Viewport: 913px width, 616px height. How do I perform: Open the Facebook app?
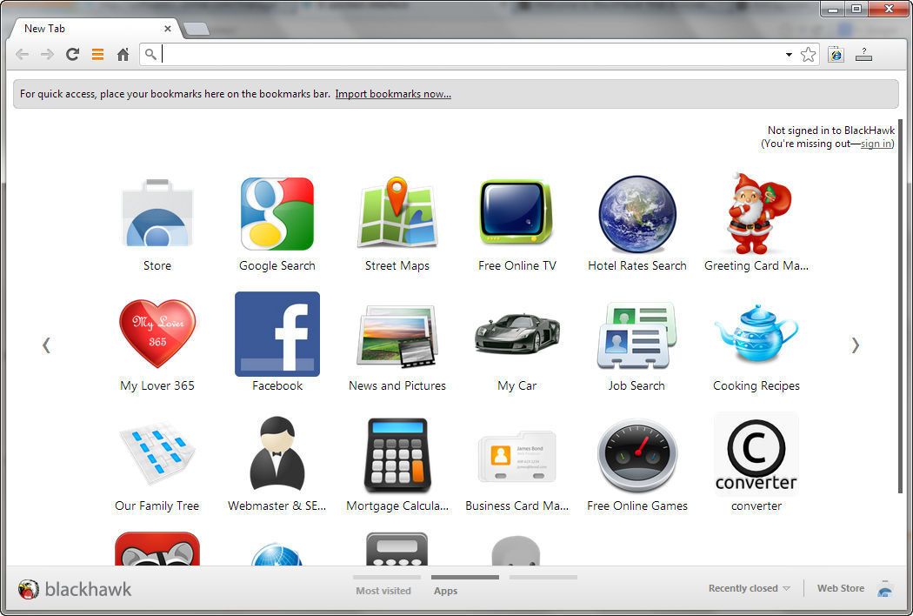(x=277, y=334)
